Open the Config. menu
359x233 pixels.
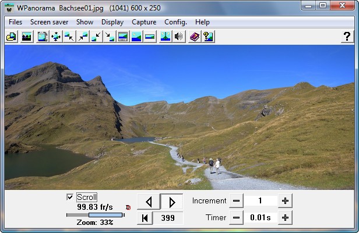coord(175,22)
